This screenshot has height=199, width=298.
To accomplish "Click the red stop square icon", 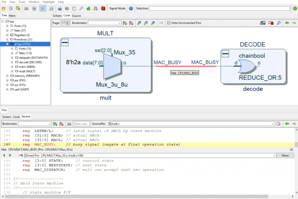I will [103, 8].
